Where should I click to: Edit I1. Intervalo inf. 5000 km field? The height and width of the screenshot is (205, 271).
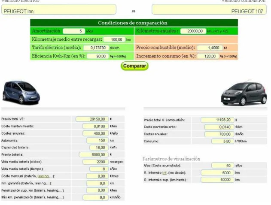pos(217,173)
